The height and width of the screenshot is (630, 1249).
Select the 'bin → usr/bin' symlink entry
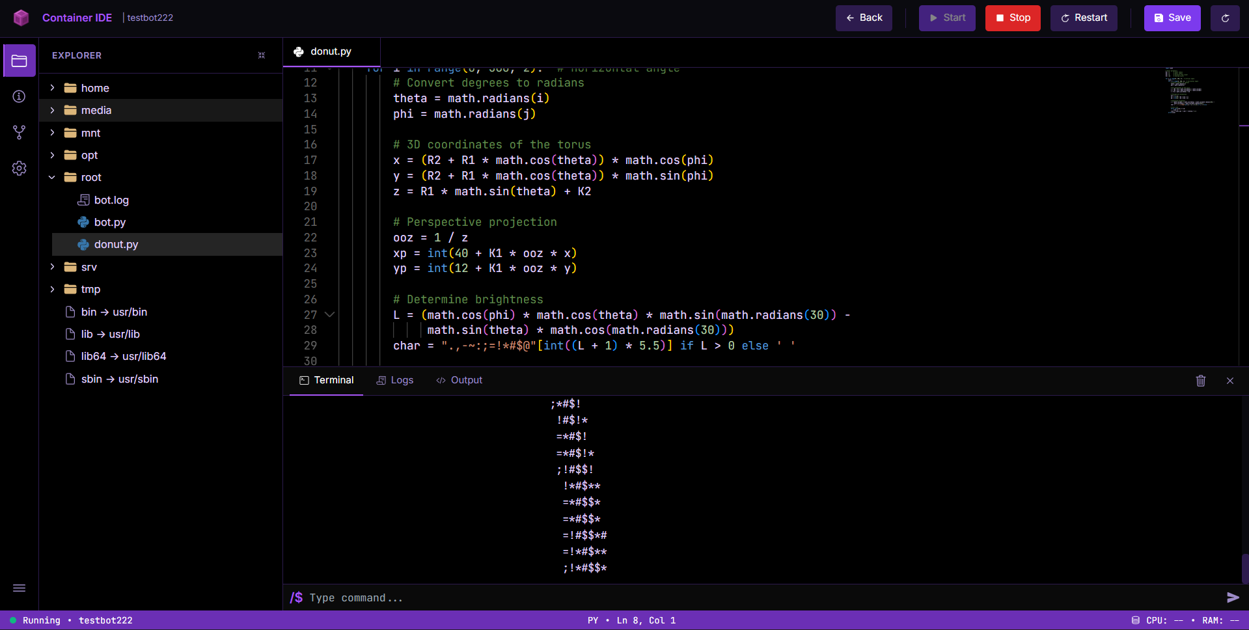(x=161, y=312)
